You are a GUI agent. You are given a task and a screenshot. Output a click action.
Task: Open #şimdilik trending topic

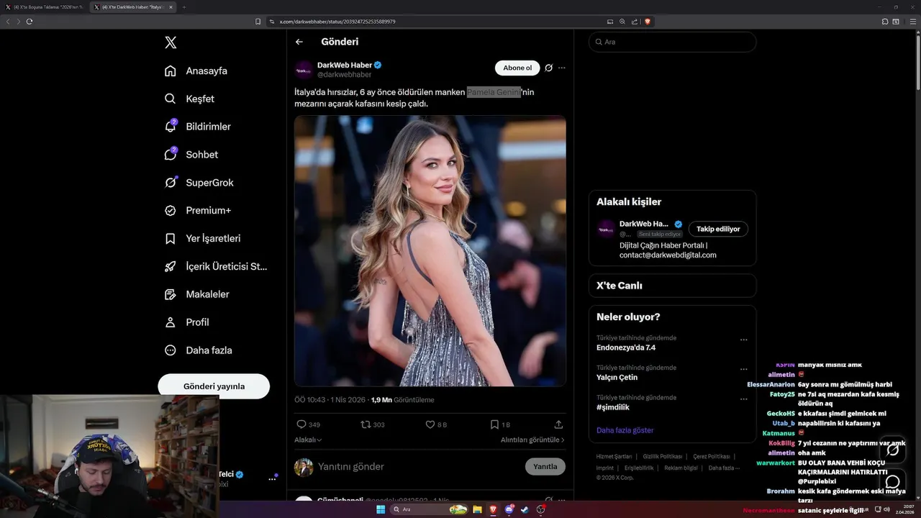(x=613, y=407)
